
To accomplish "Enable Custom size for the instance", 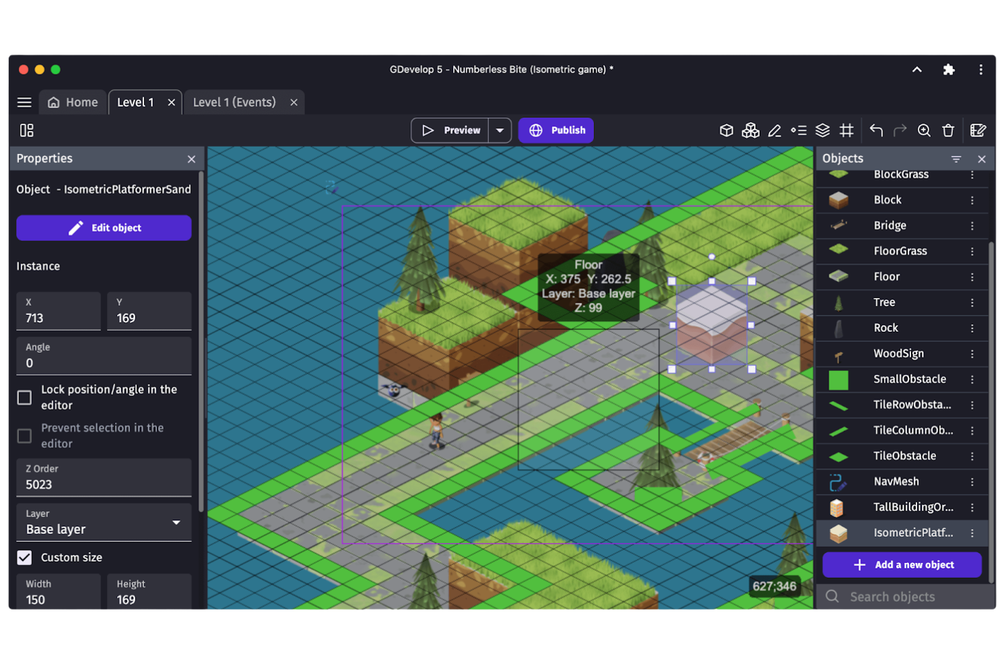I will click(24, 558).
